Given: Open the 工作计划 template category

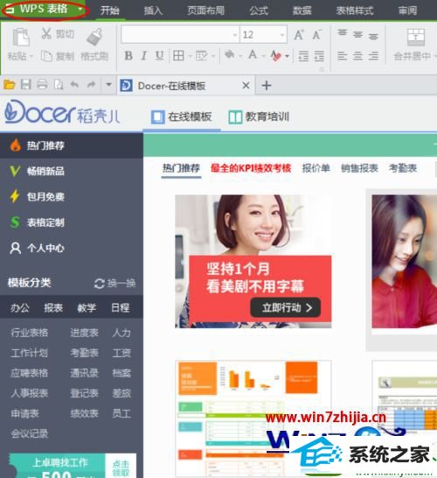Looking at the screenshot, I should click(x=30, y=353).
